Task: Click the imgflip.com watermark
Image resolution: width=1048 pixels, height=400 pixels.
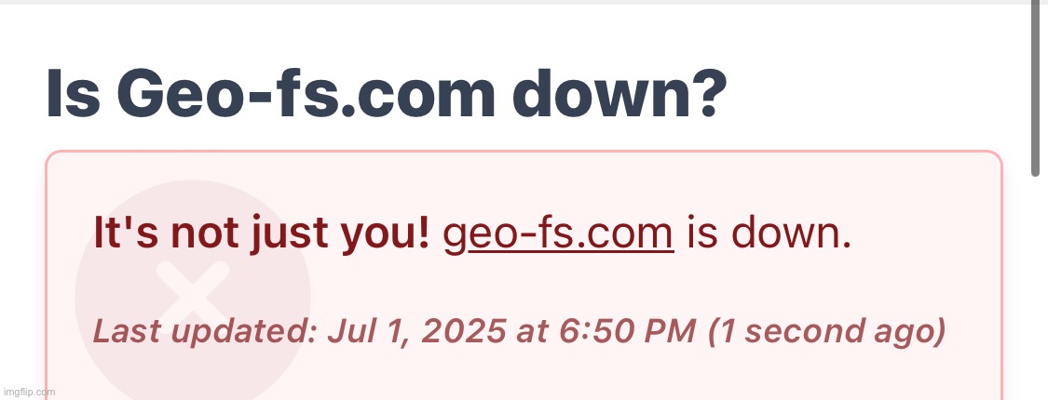Action: (29, 392)
